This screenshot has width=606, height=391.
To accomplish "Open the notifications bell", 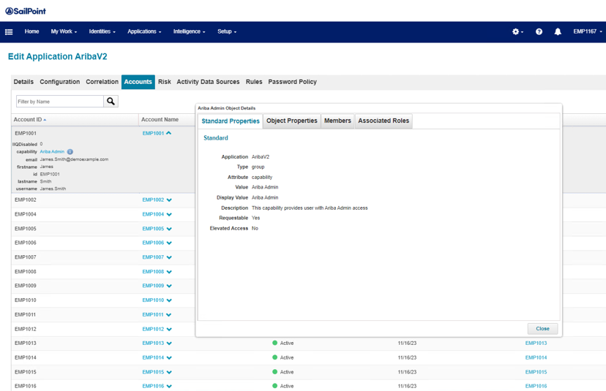I will 558,31.
